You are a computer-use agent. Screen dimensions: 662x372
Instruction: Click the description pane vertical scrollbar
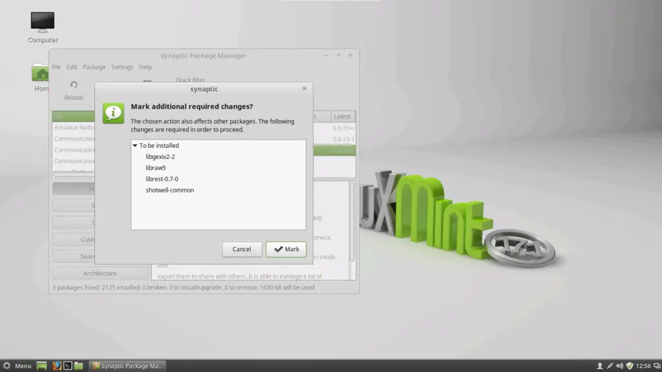pos(352,222)
